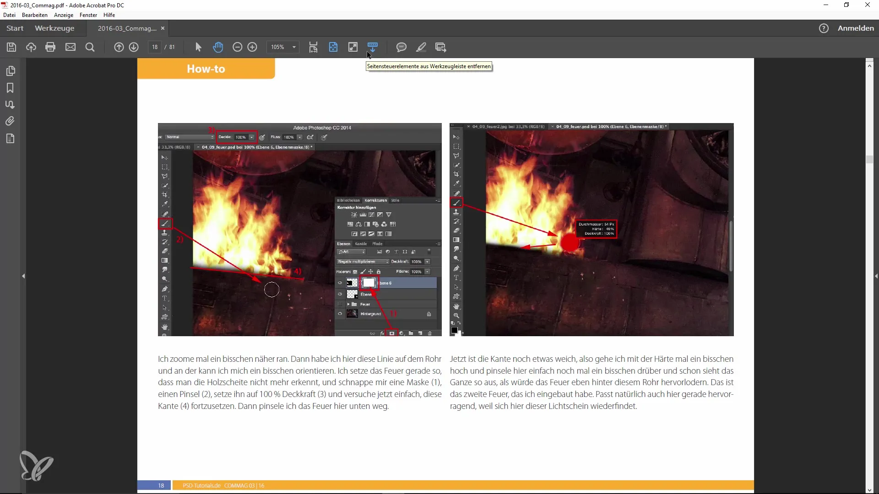
Task: Close the 2016-03_Commag document tab
Action: click(163, 28)
